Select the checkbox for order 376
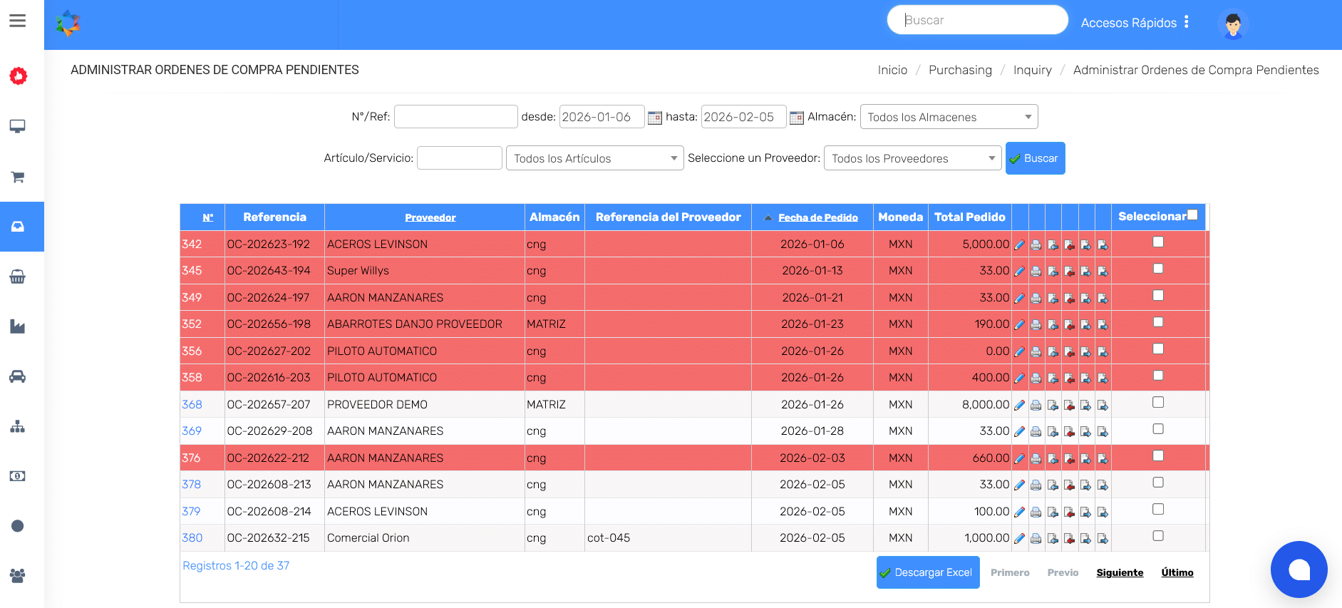Screen dimensions: 1342x608 coord(1158,456)
